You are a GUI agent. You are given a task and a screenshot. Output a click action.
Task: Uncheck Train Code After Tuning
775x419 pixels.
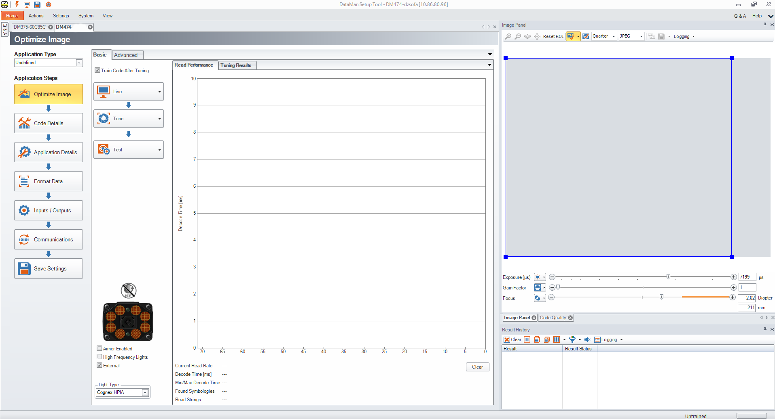[97, 70]
